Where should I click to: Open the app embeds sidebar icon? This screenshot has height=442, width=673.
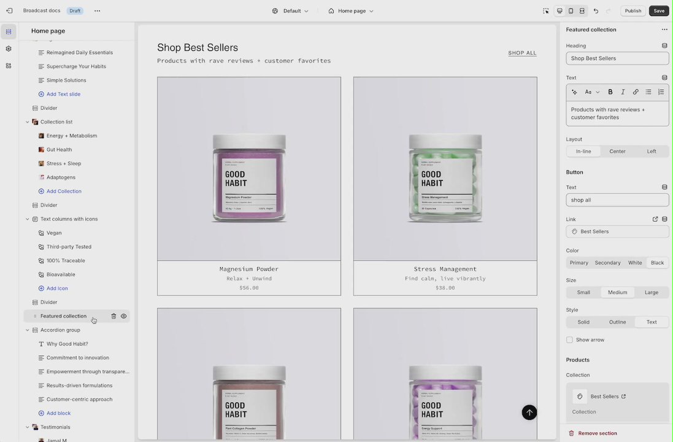[9, 66]
